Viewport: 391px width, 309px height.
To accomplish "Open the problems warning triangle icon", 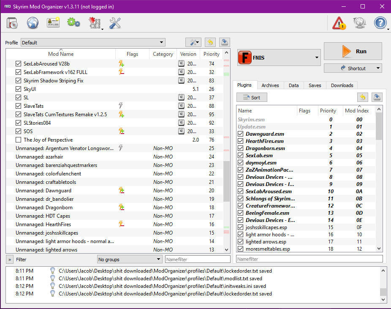I will coord(339,23).
